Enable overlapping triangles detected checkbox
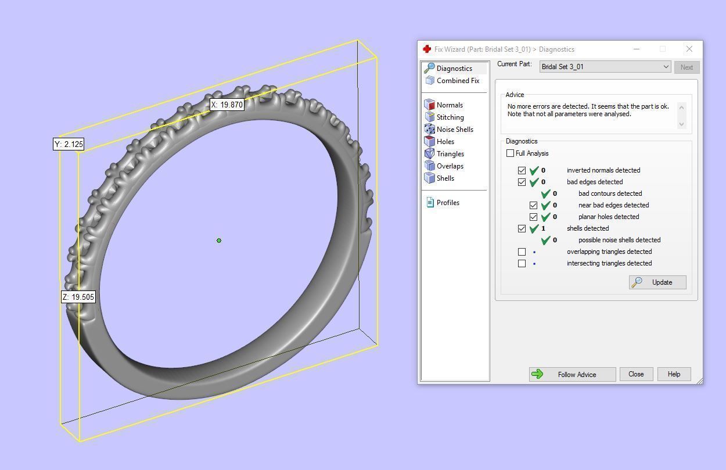Screen dimensions: 726x470 [x=522, y=252]
